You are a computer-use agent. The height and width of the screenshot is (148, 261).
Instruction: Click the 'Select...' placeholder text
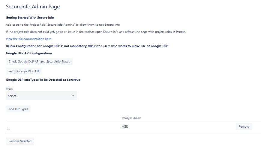pos(13,96)
